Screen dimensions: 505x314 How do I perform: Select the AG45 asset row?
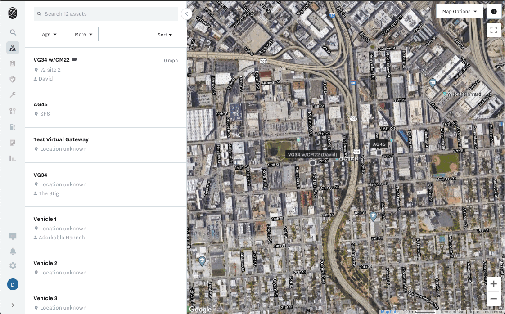point(105,109)
